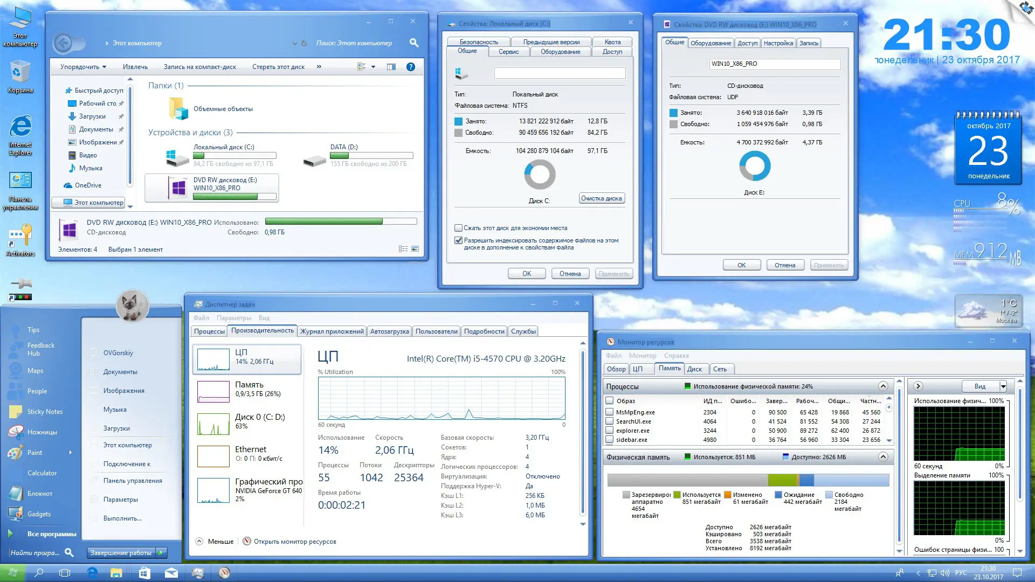Image resolution: width=1035 pixels, height=582 pixels.
Task: Open Explorer help question mark icon
Action: click(410, 67)
